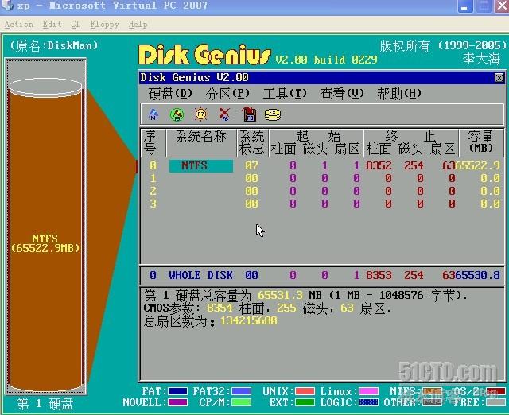Click the V2.00 build 0229 version text

coord(326,60)
